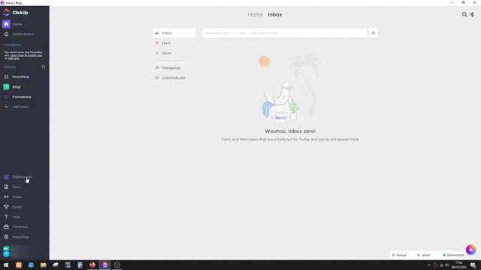Click the search magnifier at top right

pyautogui.click(x=464, y=14)
